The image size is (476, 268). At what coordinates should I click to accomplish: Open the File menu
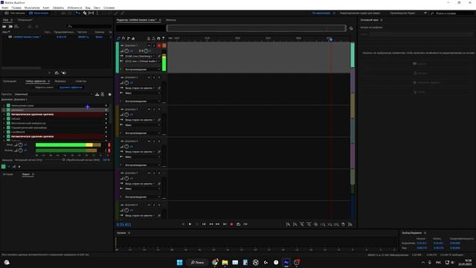(x=5, y=7)
